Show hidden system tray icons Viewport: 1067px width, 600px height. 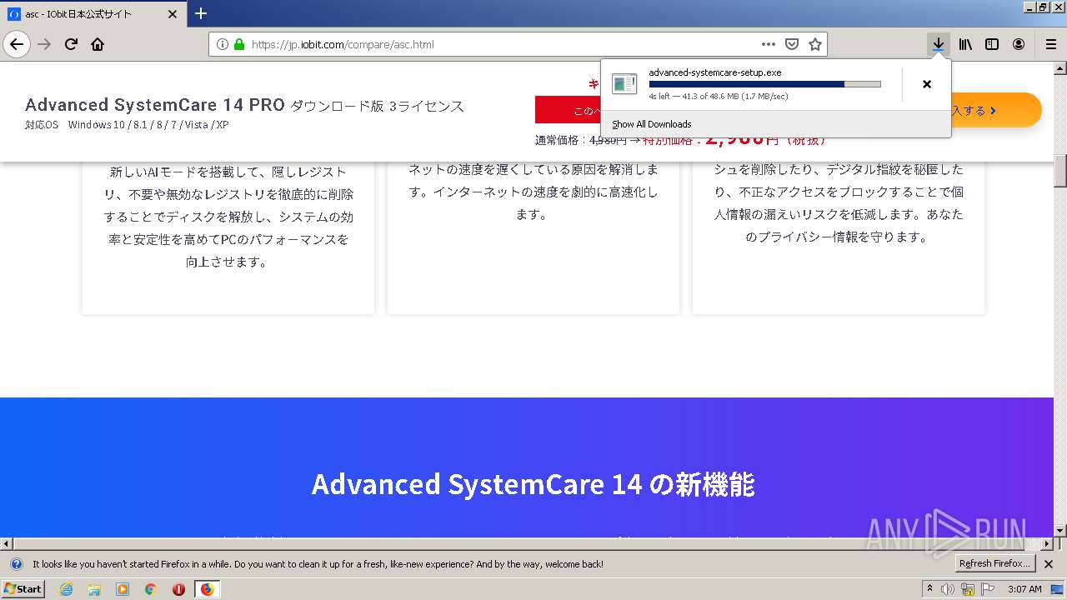(x=929, y=589)
